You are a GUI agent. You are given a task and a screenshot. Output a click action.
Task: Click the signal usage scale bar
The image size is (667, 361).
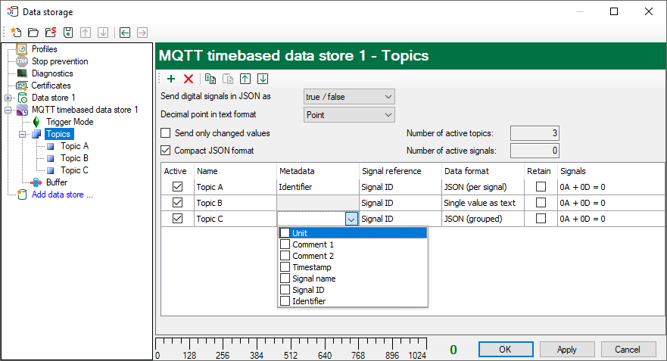pos(291,349)
